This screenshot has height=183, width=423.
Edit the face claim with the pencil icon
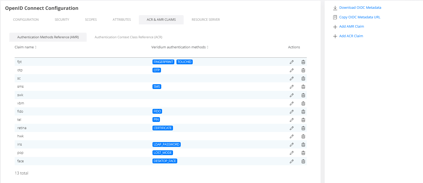point(292,161)
